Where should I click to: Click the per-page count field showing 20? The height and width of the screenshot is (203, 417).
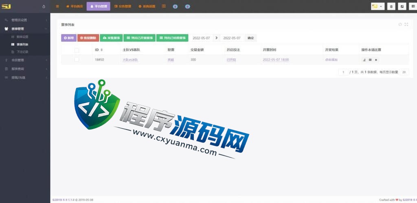point(404,72)
